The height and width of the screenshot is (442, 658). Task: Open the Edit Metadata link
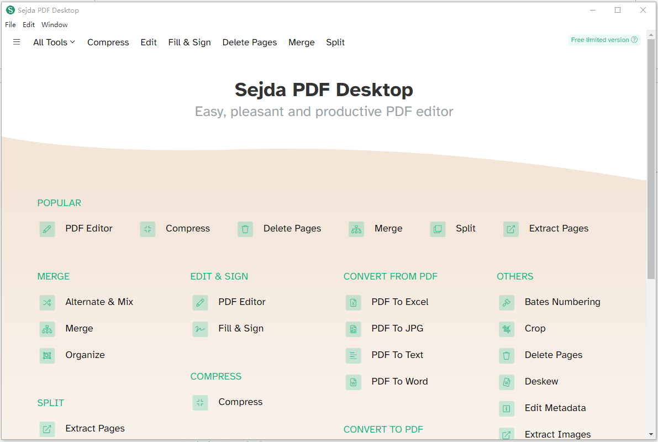555,408
